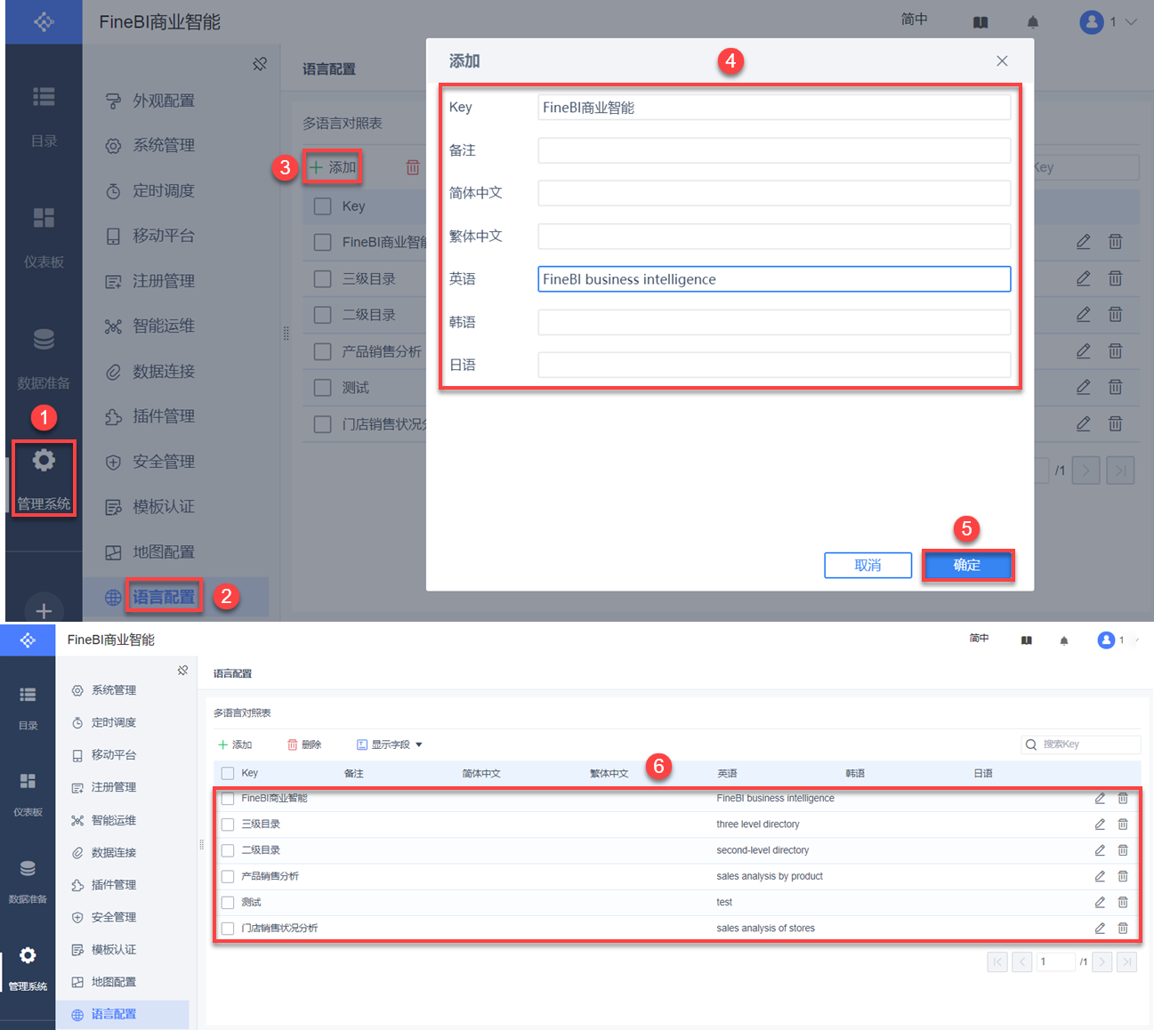
Task: Click the 日语 input in the 添加 dialog
Action: pyautogui.click(x=774, y=365)
